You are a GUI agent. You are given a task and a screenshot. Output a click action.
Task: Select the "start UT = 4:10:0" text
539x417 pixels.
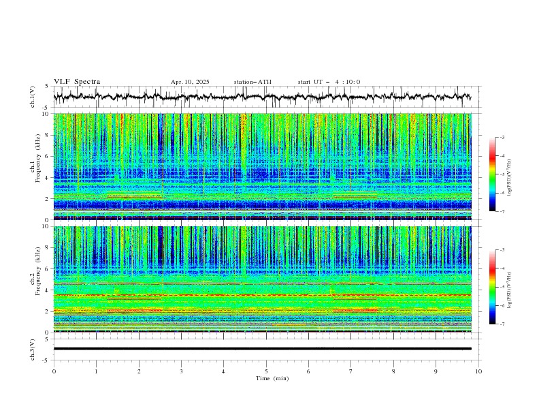329,82
